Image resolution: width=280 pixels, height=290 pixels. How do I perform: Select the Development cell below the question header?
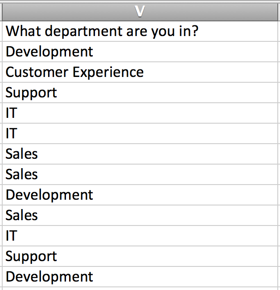coord(49,52)
